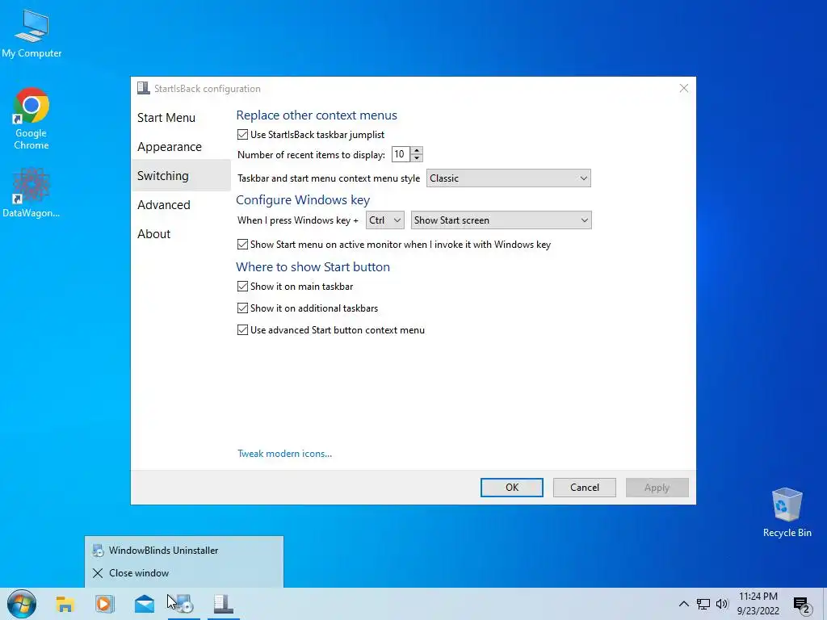
Task: Open File Explorer from the taskbar
Action: coord(65,604)
